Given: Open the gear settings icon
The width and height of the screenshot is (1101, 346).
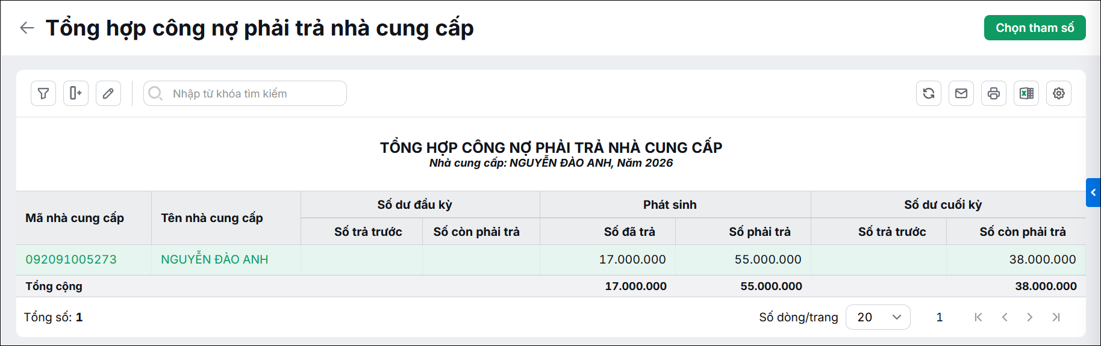Looking at the screenshot, I should pyautogui.click(x=1059, y=93).
